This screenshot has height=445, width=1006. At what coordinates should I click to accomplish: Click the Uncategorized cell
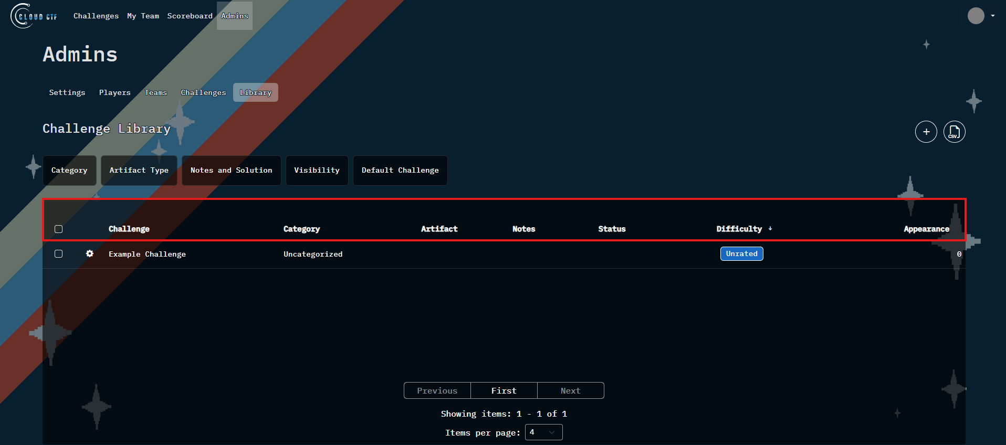point(313,254)
